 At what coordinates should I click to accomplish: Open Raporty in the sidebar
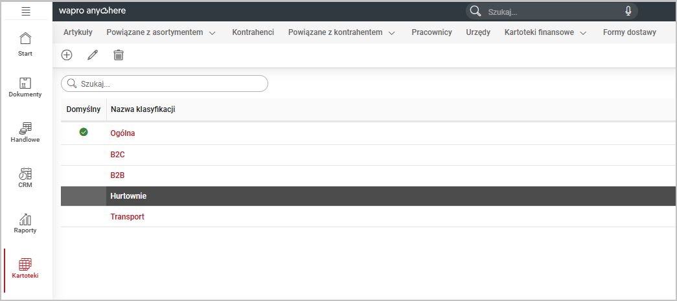click(x=25, y=223)
